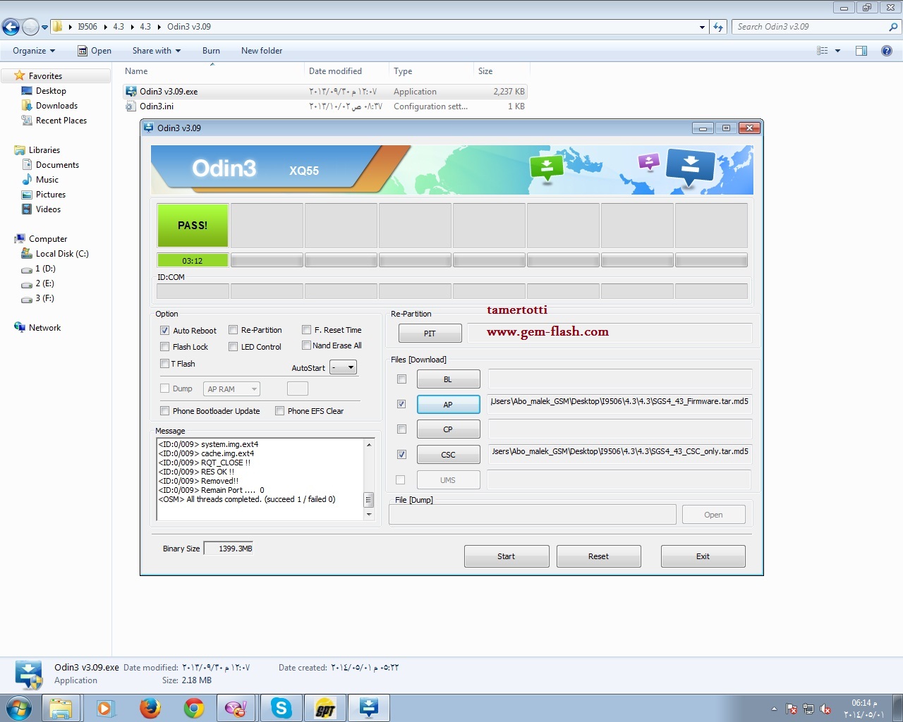Open Videos library
903x722 pixels.
pyautogui.click(x=48, y=209)
